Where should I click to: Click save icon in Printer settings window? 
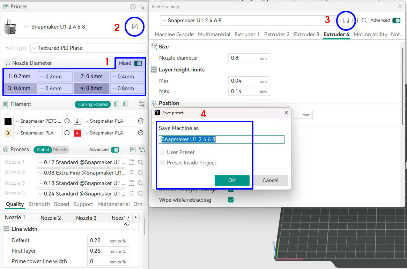click(346, 21)
